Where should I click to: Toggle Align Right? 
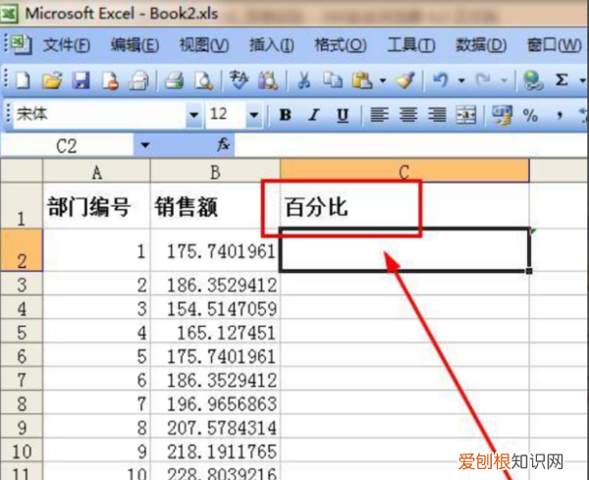[x=437, y=115]
